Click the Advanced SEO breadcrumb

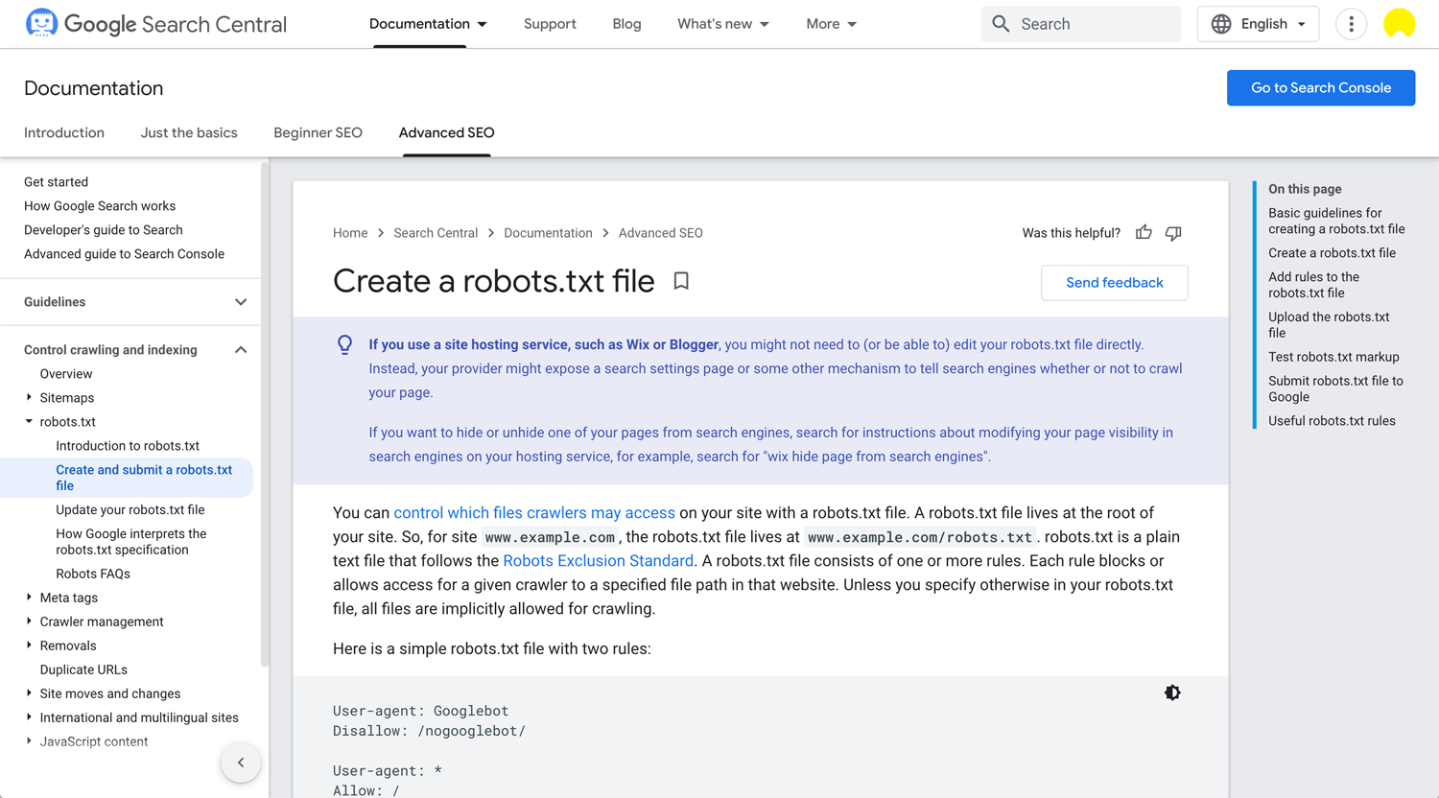pos(661,233)
